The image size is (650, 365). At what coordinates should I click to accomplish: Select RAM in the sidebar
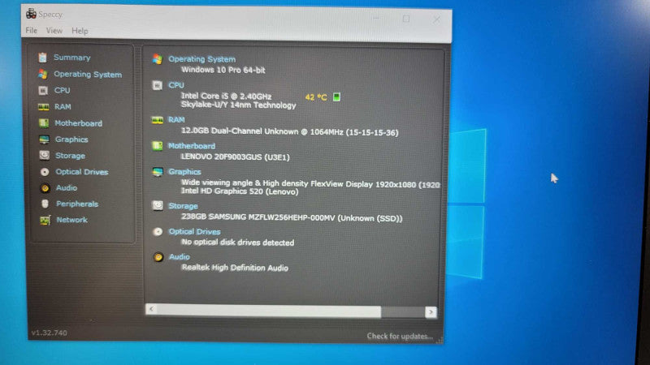(x=63, y=107)
